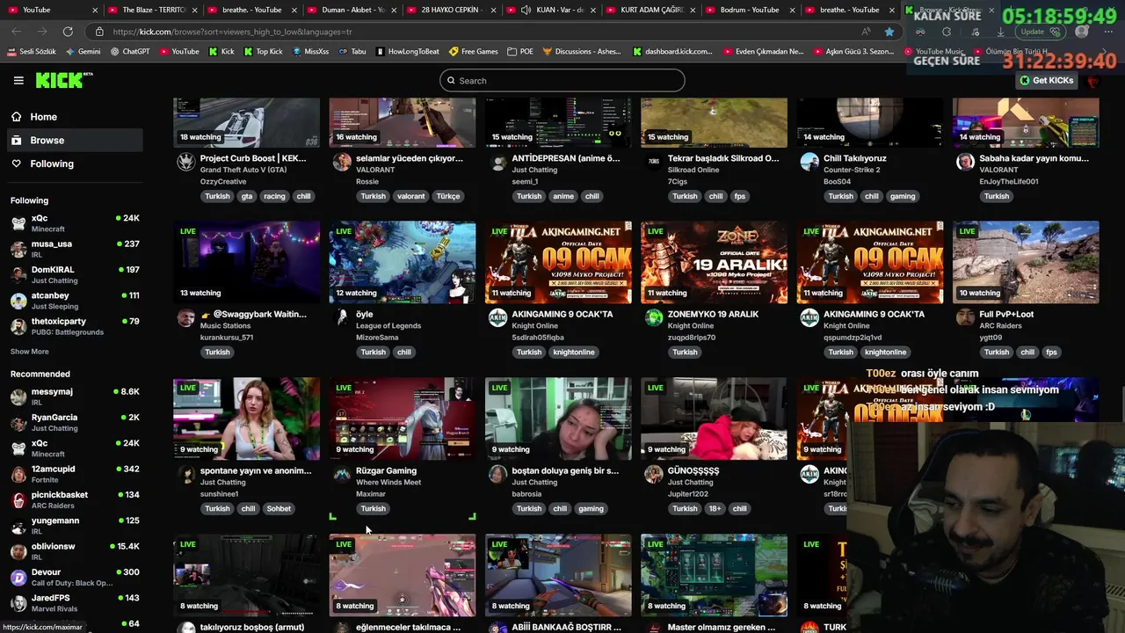Open ARC Raiders category under Full PvP+Loot
The height and width of the screenshot is (633, 1125).
point(1002,326)
